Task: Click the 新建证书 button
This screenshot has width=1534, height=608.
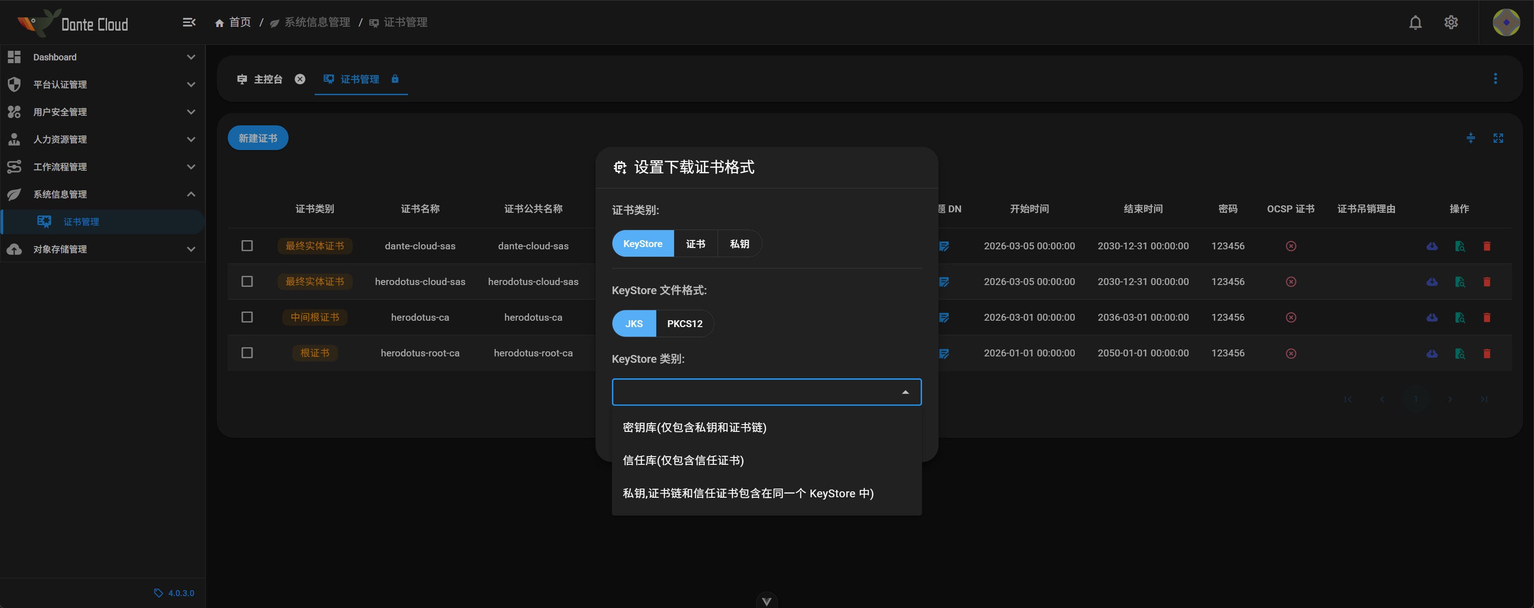Action: coord(257,138)
